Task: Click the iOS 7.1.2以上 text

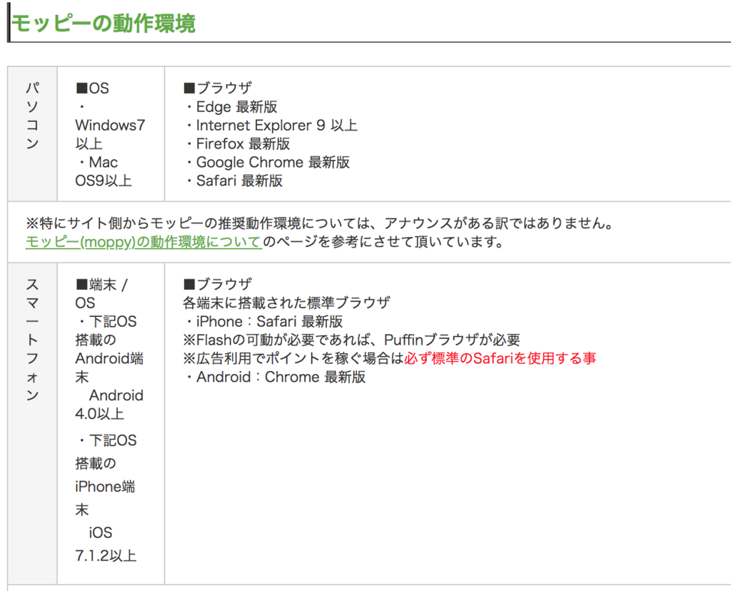Action: [106, 544]
